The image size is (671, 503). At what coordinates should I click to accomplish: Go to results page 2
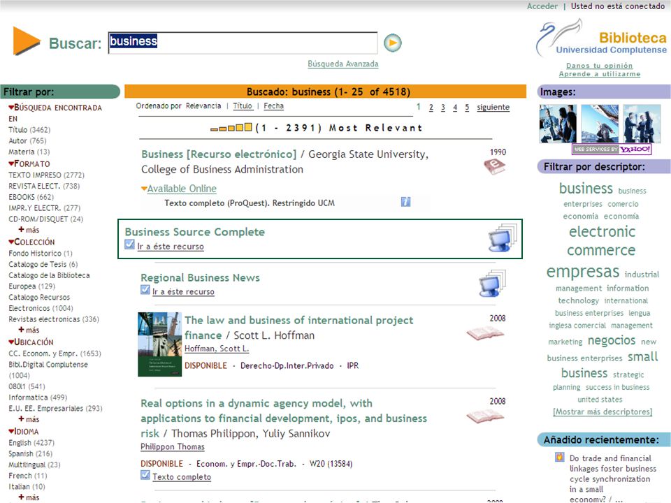click(x=431, y=107)
